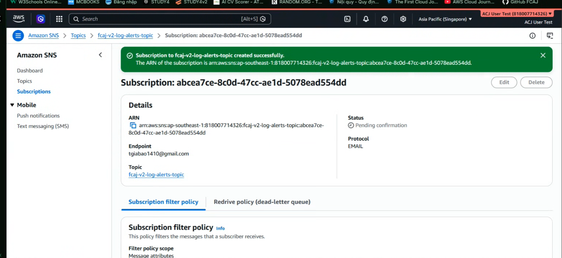The image size is (562, 258).
Task: Open Text messaging (SMS) in the sidebar
Action: point(43,126)
